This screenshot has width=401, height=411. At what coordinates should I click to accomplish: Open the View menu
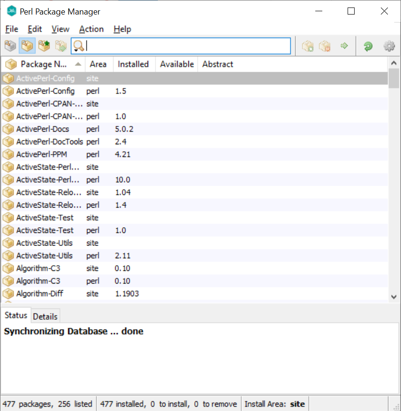click(x=60, y=29)
